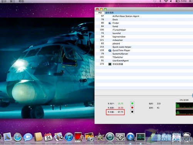Select the fontd process row
Viewport: 193px width, 145px height.
point(144,26)
